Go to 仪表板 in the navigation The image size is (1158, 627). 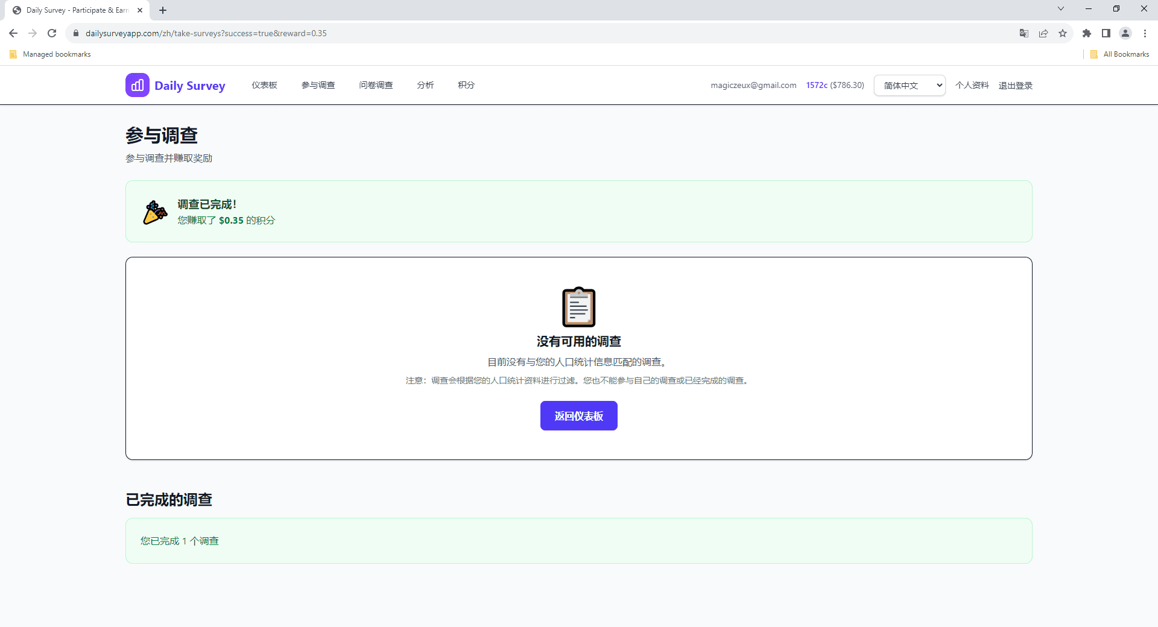tap(264, 85)
